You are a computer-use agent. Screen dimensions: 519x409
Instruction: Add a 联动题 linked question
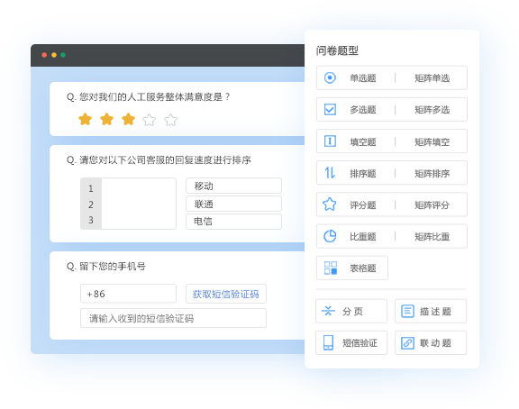coord(431,343)
